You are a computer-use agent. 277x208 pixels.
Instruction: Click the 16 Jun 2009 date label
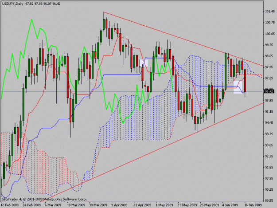pyautogui.click(x=253, y=205)
